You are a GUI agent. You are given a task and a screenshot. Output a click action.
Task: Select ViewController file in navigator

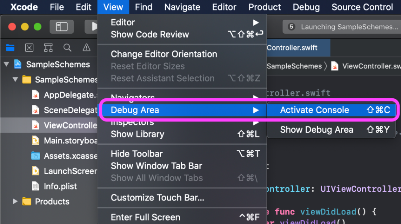[49, 125]
